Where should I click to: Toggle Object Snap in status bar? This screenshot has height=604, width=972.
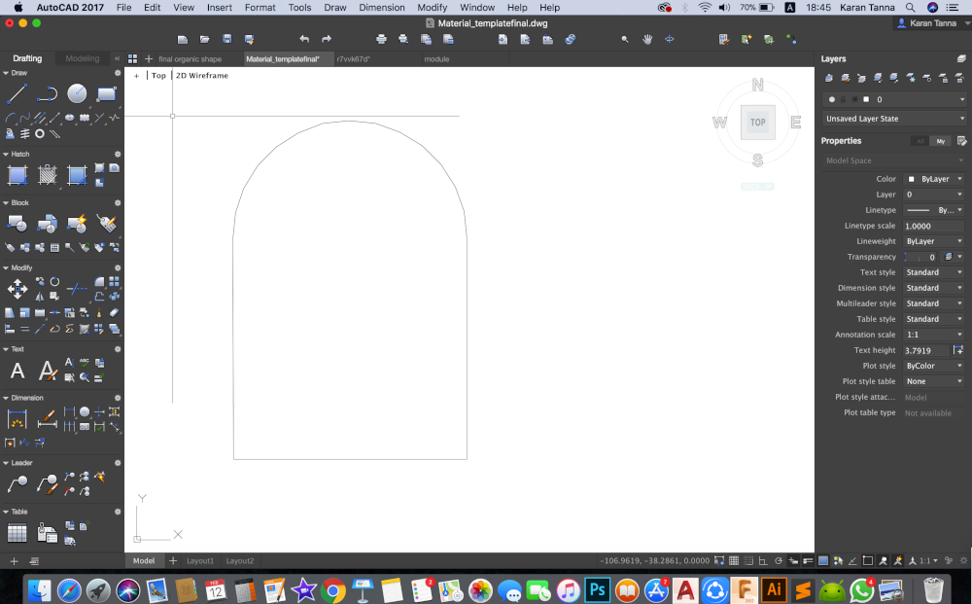click(x=868, y=560)
